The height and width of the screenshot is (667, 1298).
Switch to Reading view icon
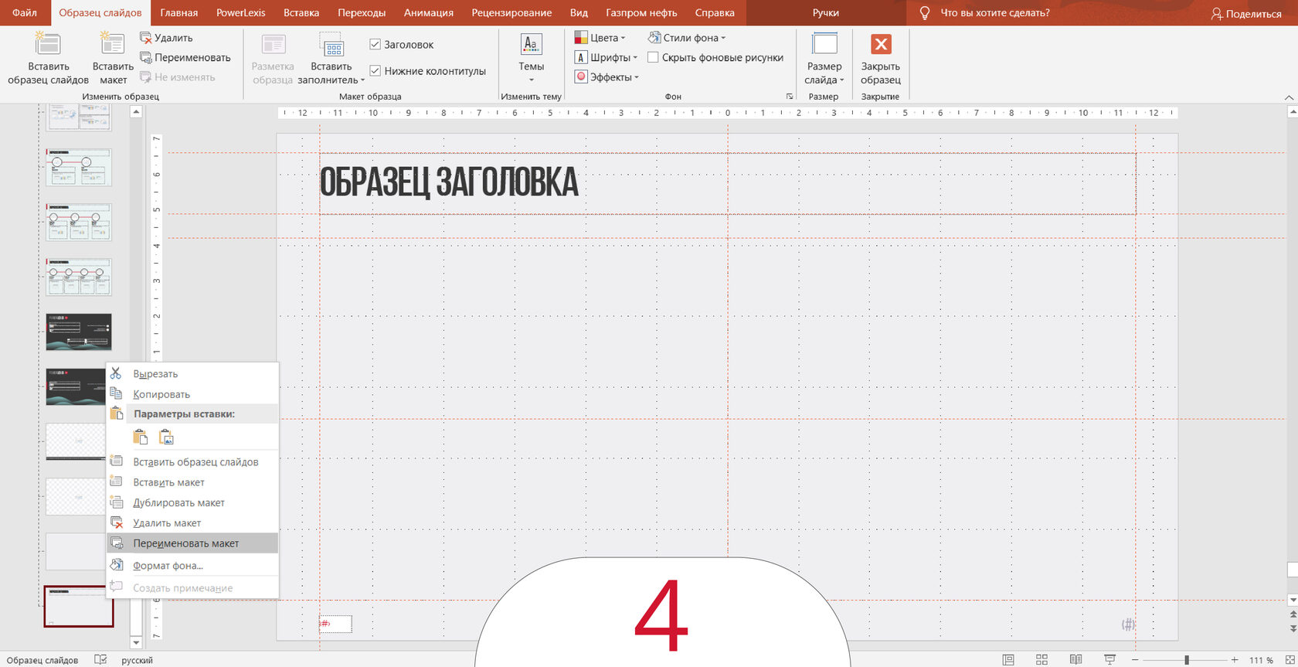click(1075, 659)
